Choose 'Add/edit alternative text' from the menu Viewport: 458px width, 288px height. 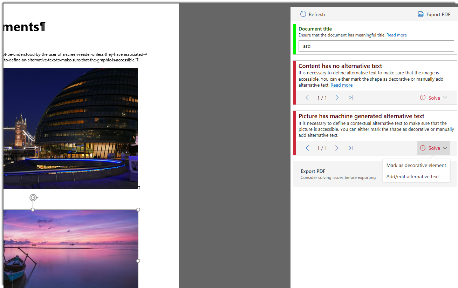416,176
